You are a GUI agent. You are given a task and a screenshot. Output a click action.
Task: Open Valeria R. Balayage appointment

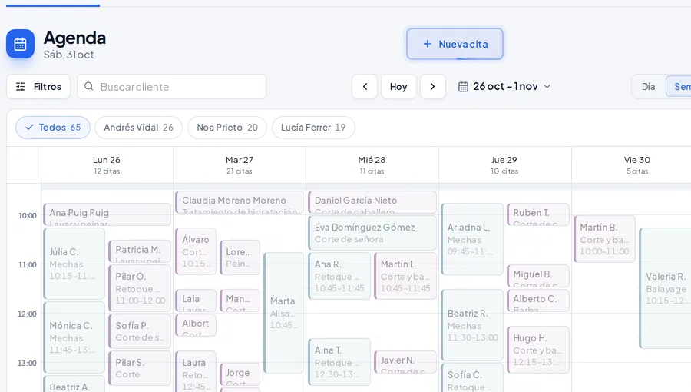666,288
